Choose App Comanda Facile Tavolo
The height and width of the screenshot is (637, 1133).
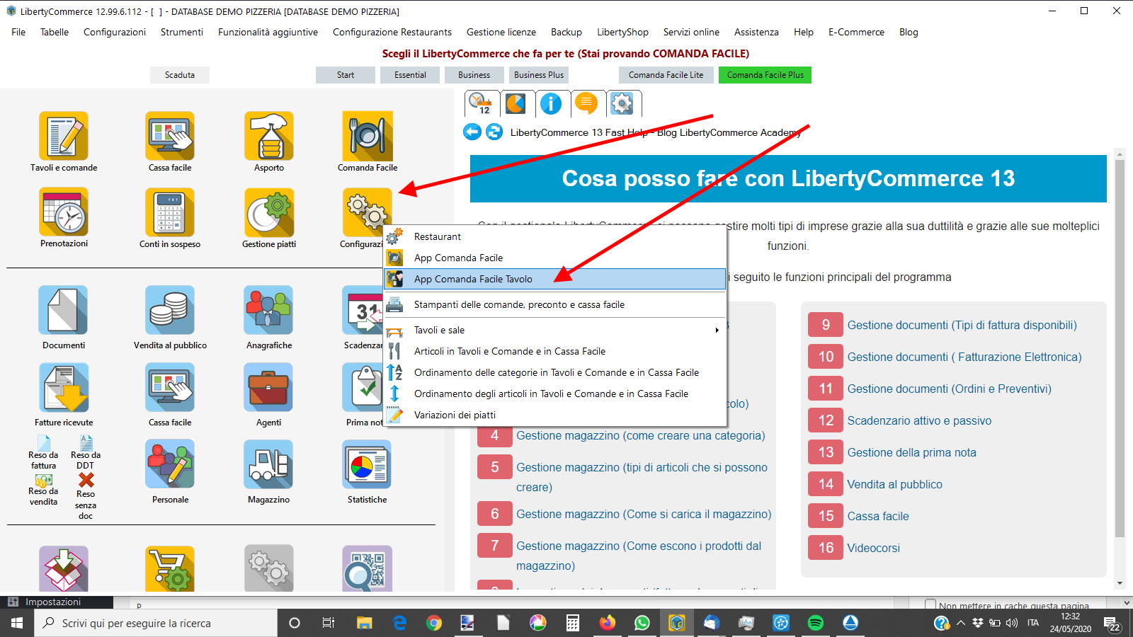point(555,279)
